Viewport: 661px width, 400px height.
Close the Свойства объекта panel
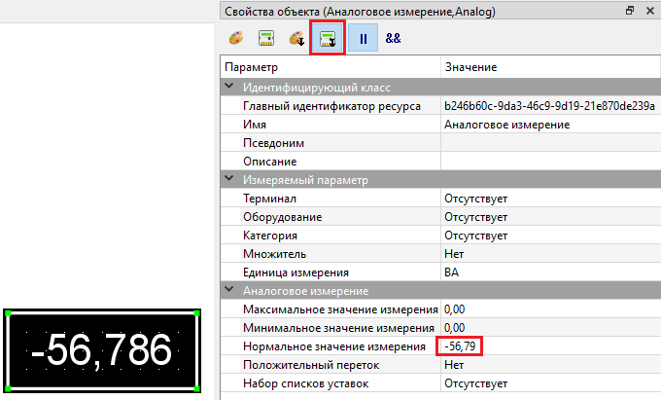tap(649, 11)
